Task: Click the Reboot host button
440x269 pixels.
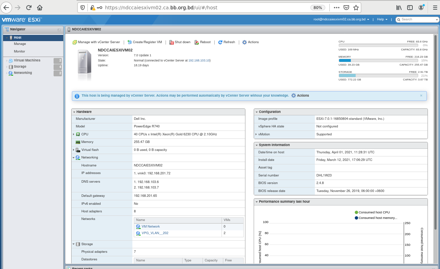Action: coord(203,42)
